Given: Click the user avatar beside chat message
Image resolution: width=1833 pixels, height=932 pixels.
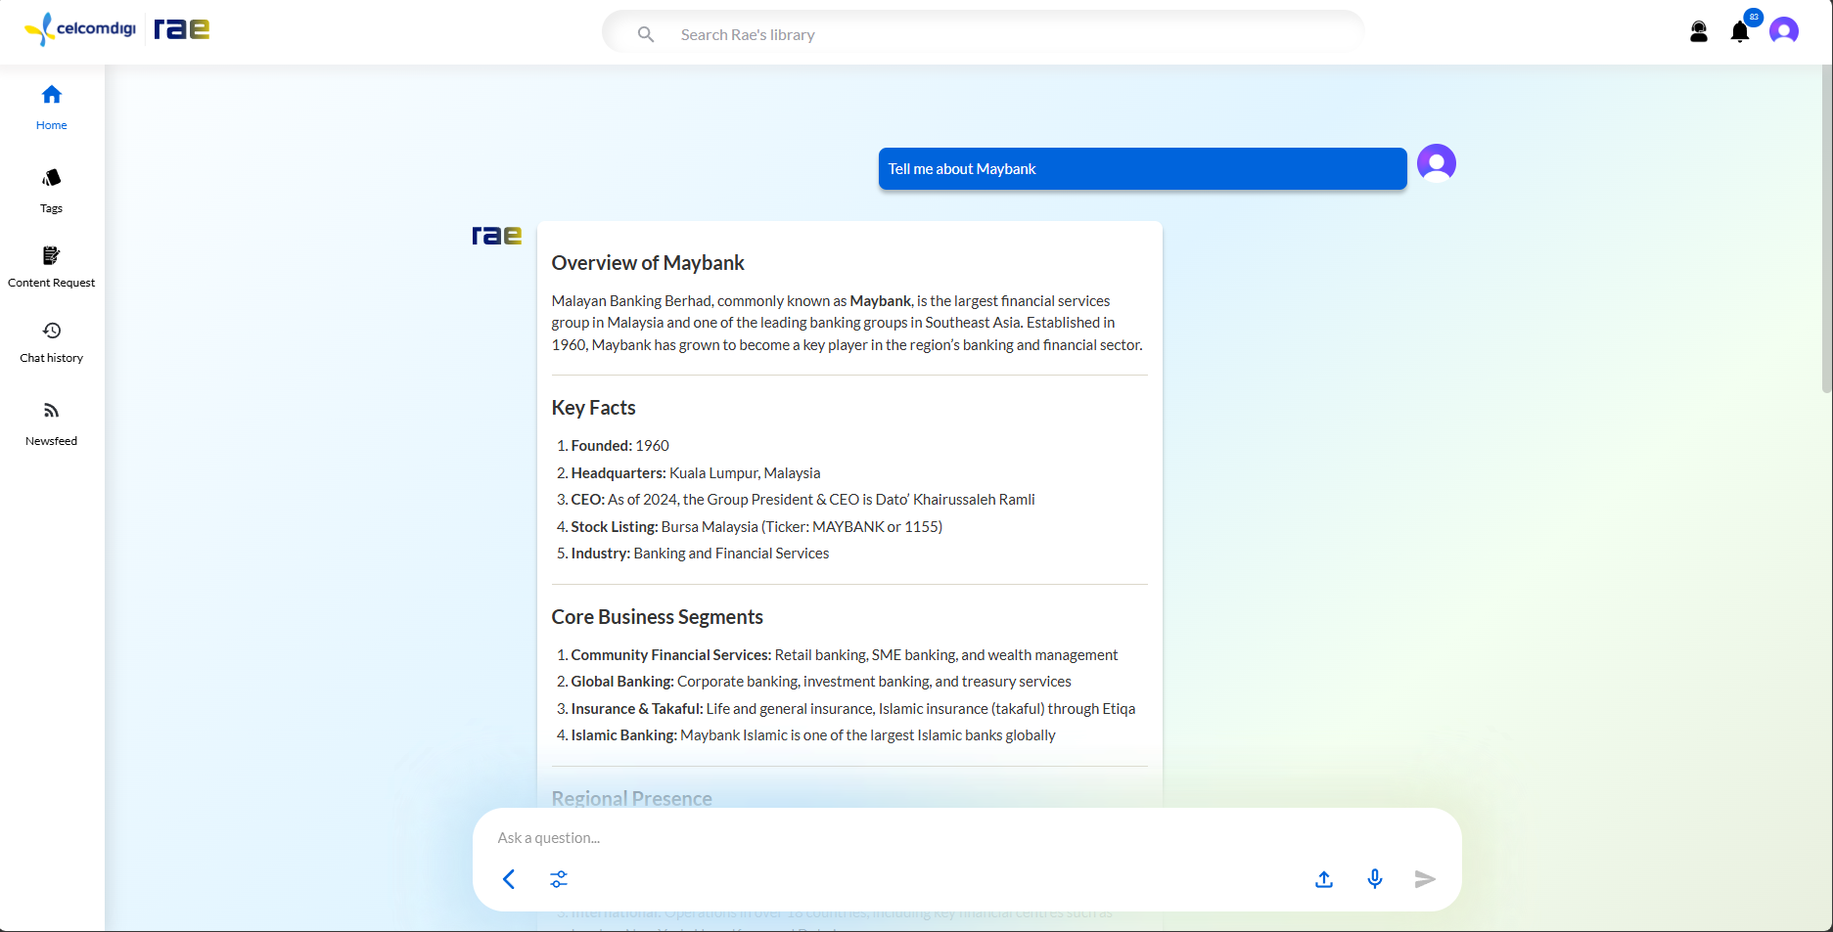Looking at the screenshot, I should [x=1437, y=163].
